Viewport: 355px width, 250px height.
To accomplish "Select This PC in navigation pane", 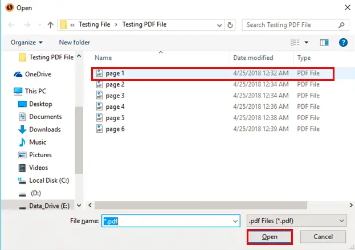I will coord(30,91).
